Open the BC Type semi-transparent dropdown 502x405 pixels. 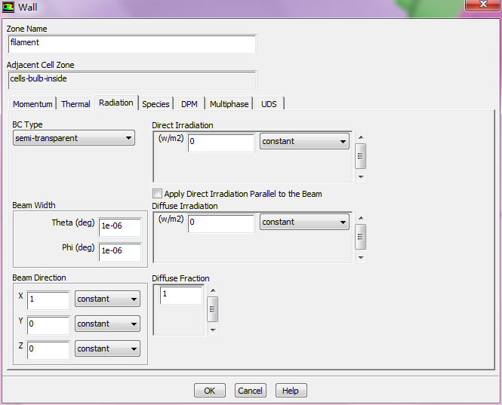[x=74, y=138]
